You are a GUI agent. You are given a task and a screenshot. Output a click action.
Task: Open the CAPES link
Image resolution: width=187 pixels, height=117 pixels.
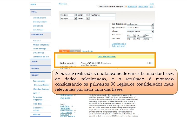click(33, 4)
